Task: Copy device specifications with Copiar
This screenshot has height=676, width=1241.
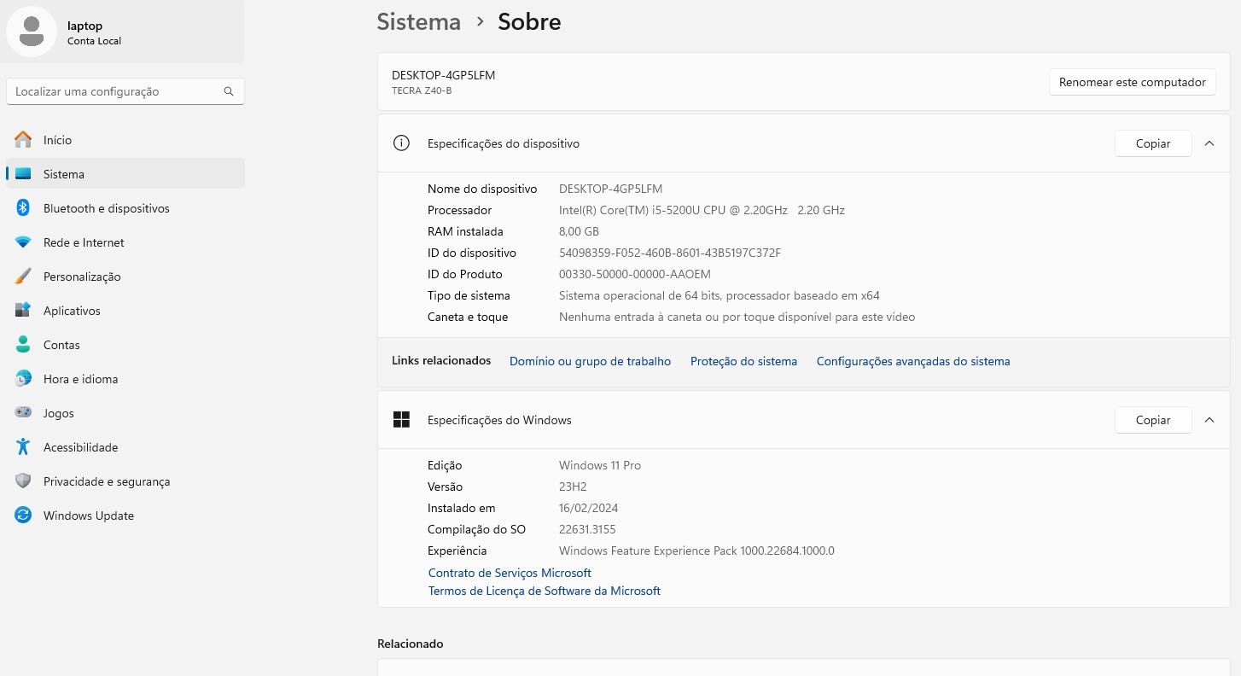Action: click(x=1152, y=143)
